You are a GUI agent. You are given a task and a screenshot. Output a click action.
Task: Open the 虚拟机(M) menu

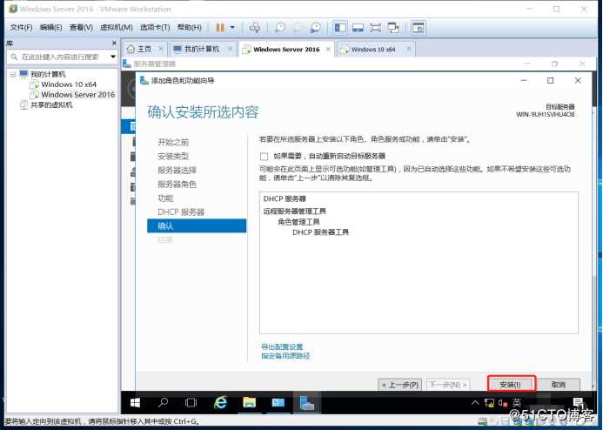116,28
